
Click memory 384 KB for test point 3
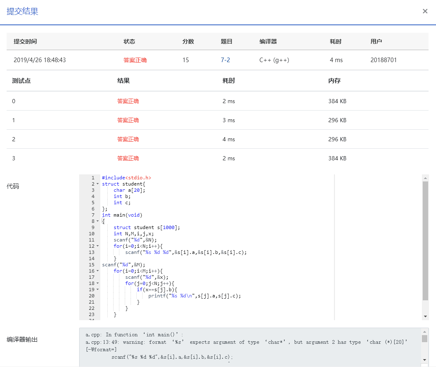[337, 158]
